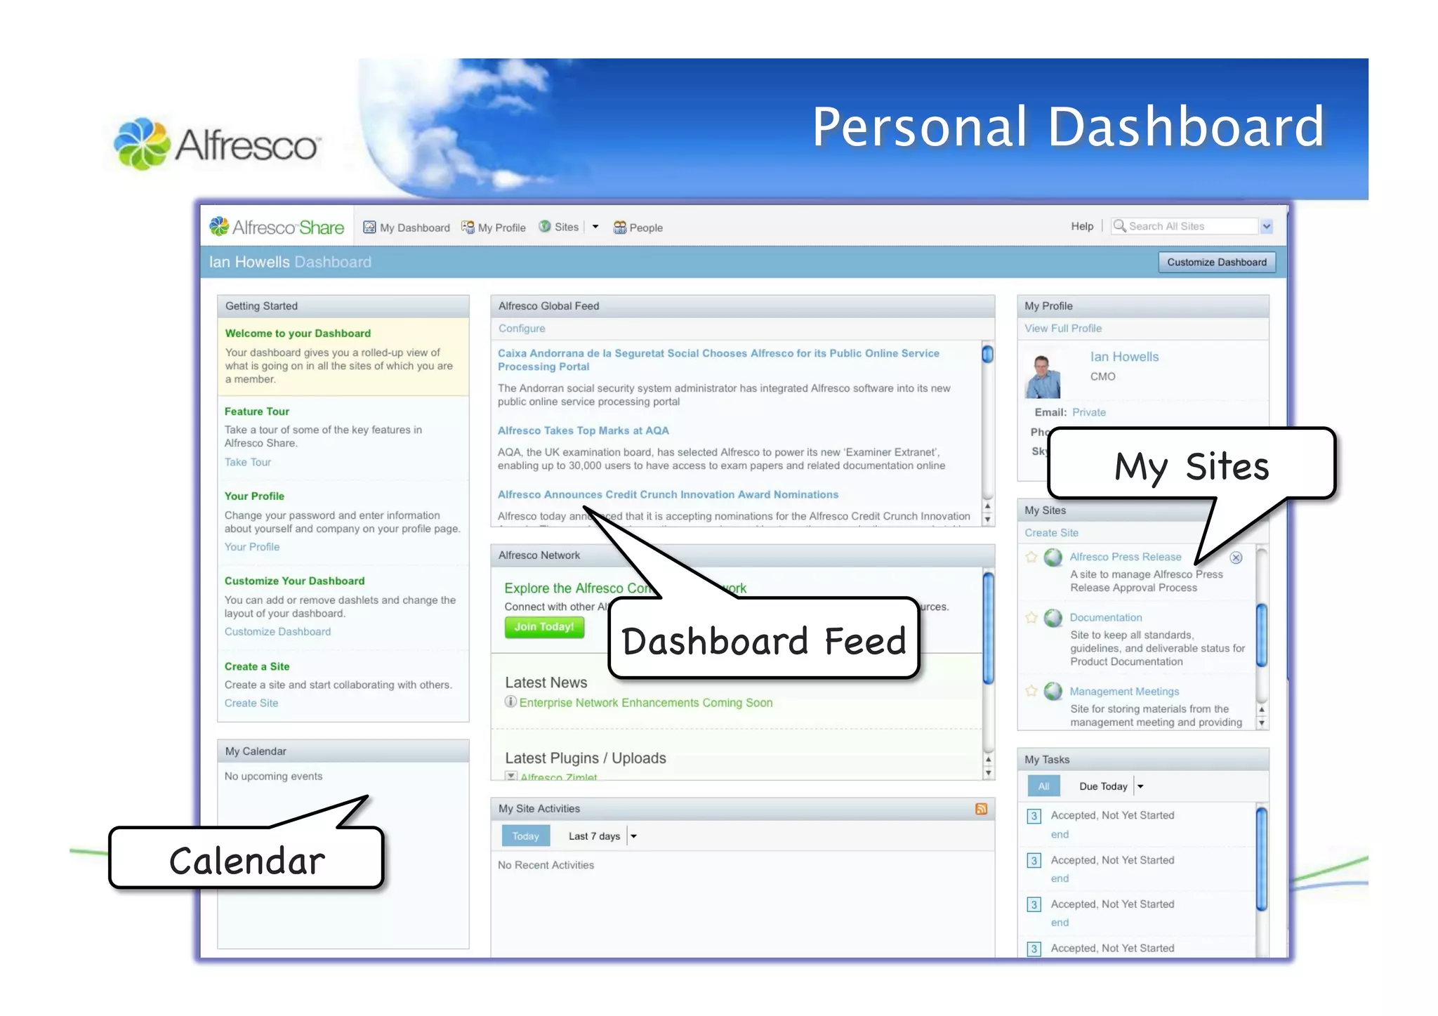Click the first 'end' task link
This screenshot has height=1016, width=1438.
click(1059, 834)
